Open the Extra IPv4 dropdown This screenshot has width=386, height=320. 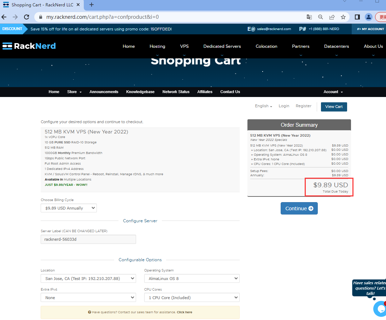coord(88,298)
